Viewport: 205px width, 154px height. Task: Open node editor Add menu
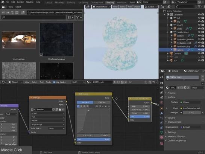(x=42, y=82)
